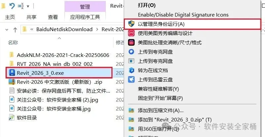Click the Revit-2026 zip archive icon

12,82
